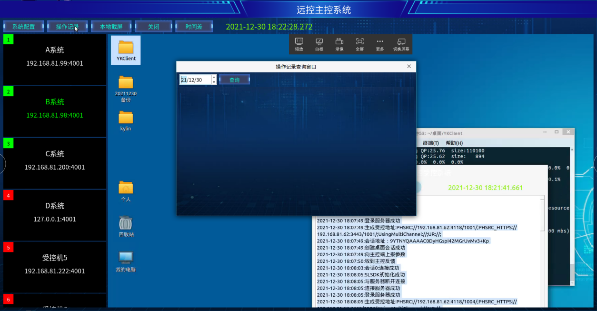Click the 查询 query button
This screenshot has width=597, height=311.
tap(234, 80)
